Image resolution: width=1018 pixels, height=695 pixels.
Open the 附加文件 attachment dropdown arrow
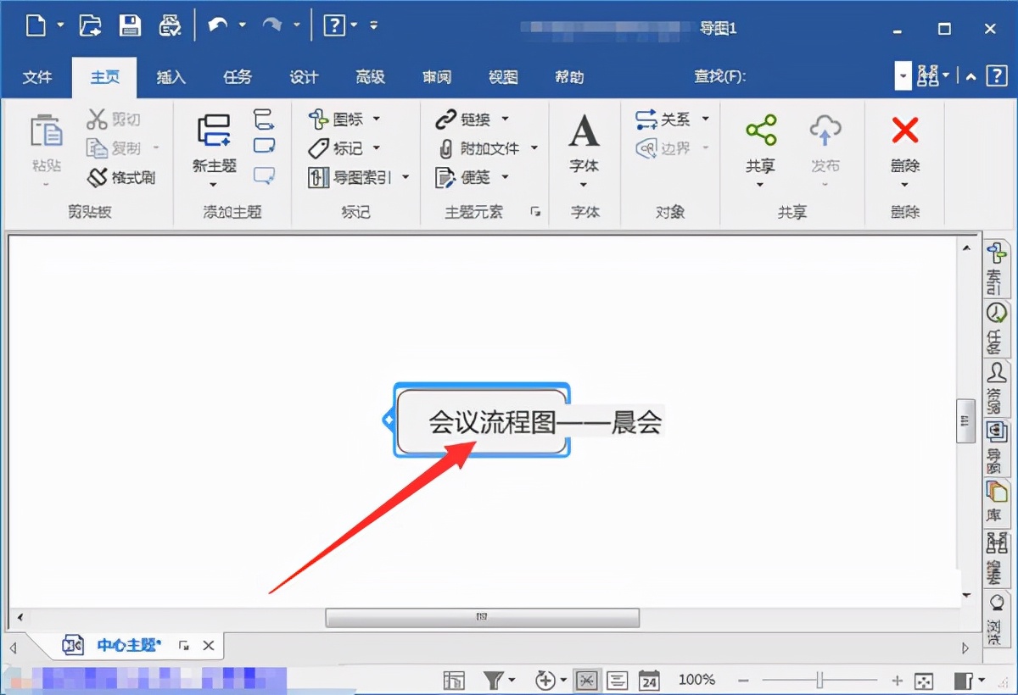[534, 147]
